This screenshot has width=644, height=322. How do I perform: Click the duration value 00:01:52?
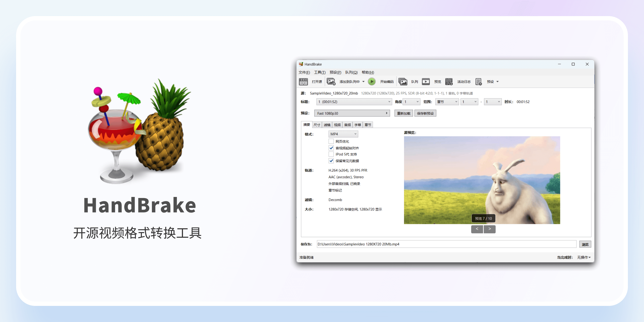pos(523,102)
